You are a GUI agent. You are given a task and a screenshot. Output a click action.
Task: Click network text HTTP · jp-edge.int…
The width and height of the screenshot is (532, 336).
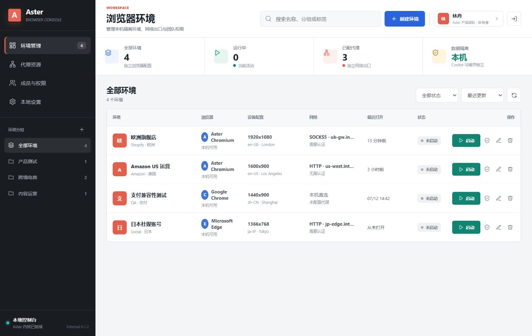click(x=332, y=224)
